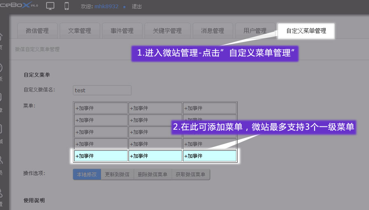The height and width of the screenshot is (210, 369).
Task: Switch to the 用户管理 tab
Action: (x=255, y=31)
